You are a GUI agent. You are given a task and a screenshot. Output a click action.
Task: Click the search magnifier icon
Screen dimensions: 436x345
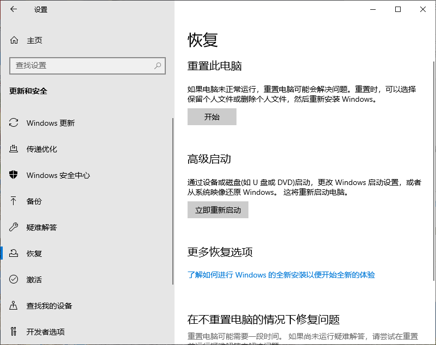pyautogui.click(x=158, y=65)
